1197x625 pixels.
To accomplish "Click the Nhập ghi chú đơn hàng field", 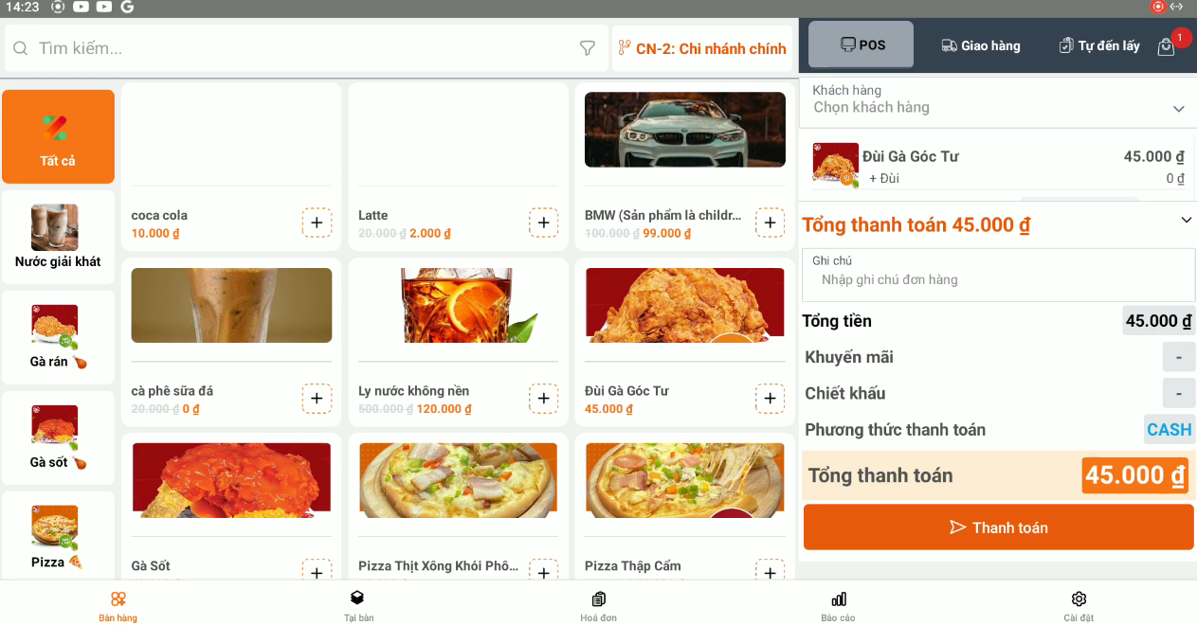I will 997,280.
